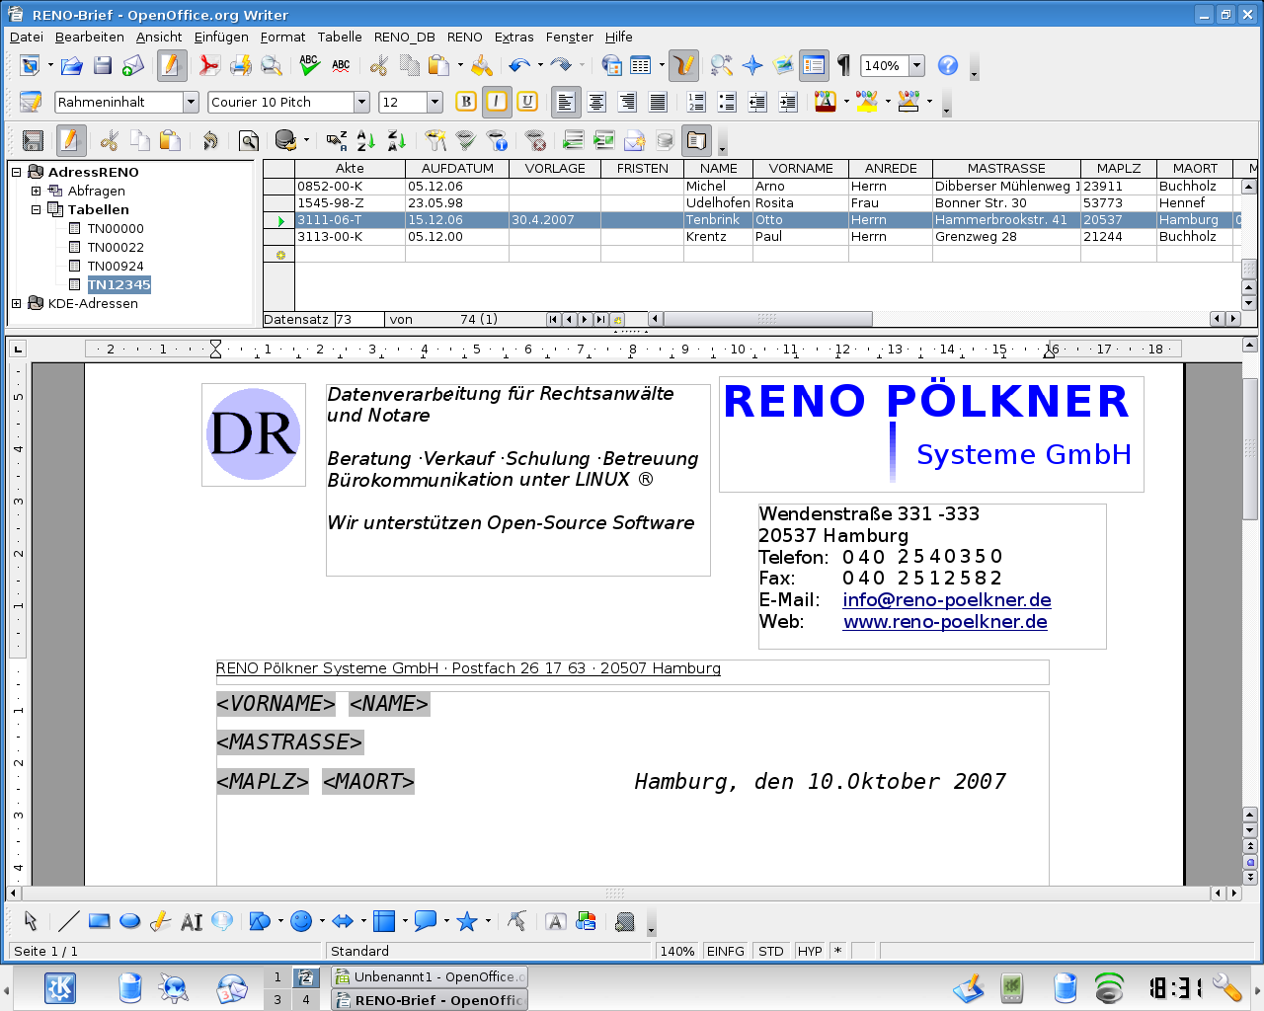
Task: Toggle Bold formatting
Action: 466,102
